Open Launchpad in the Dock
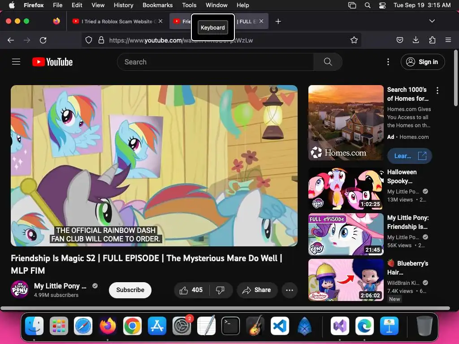Screen dimensions: 459x344 tap(59, 326)
